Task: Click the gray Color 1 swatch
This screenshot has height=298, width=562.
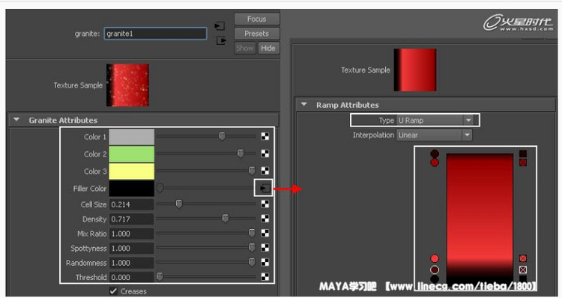Action: (x=132, y=136)
